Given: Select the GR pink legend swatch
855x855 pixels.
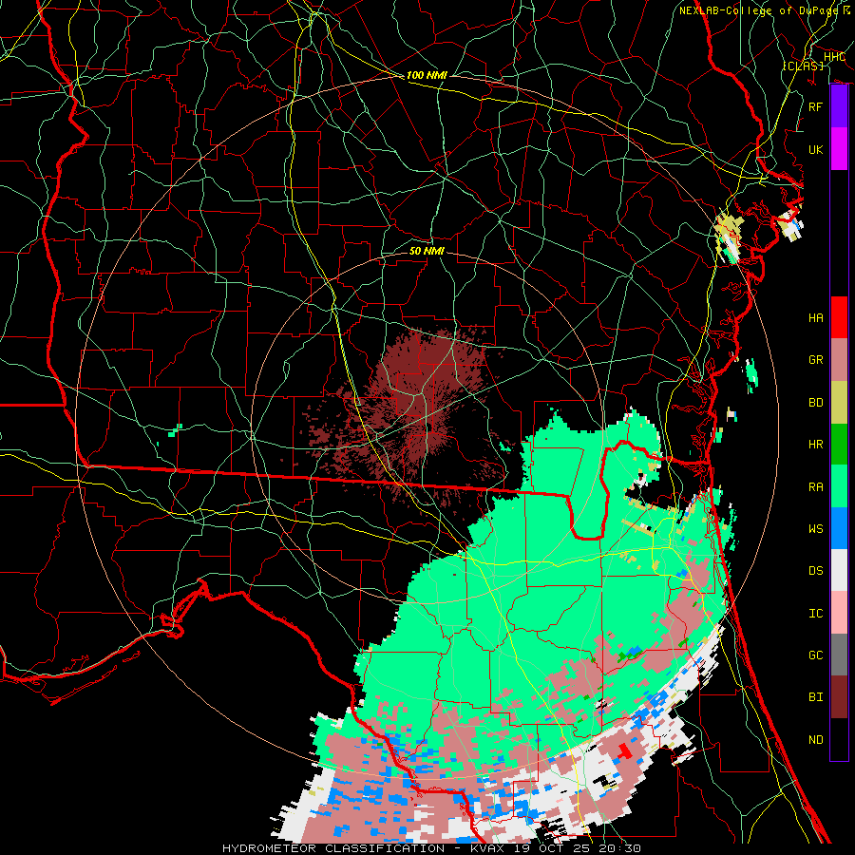Looking at the screenshot, I should point(839,360).
